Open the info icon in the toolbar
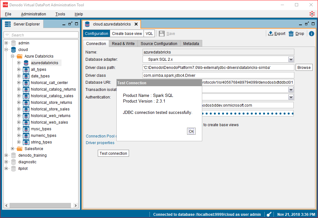 311,34
